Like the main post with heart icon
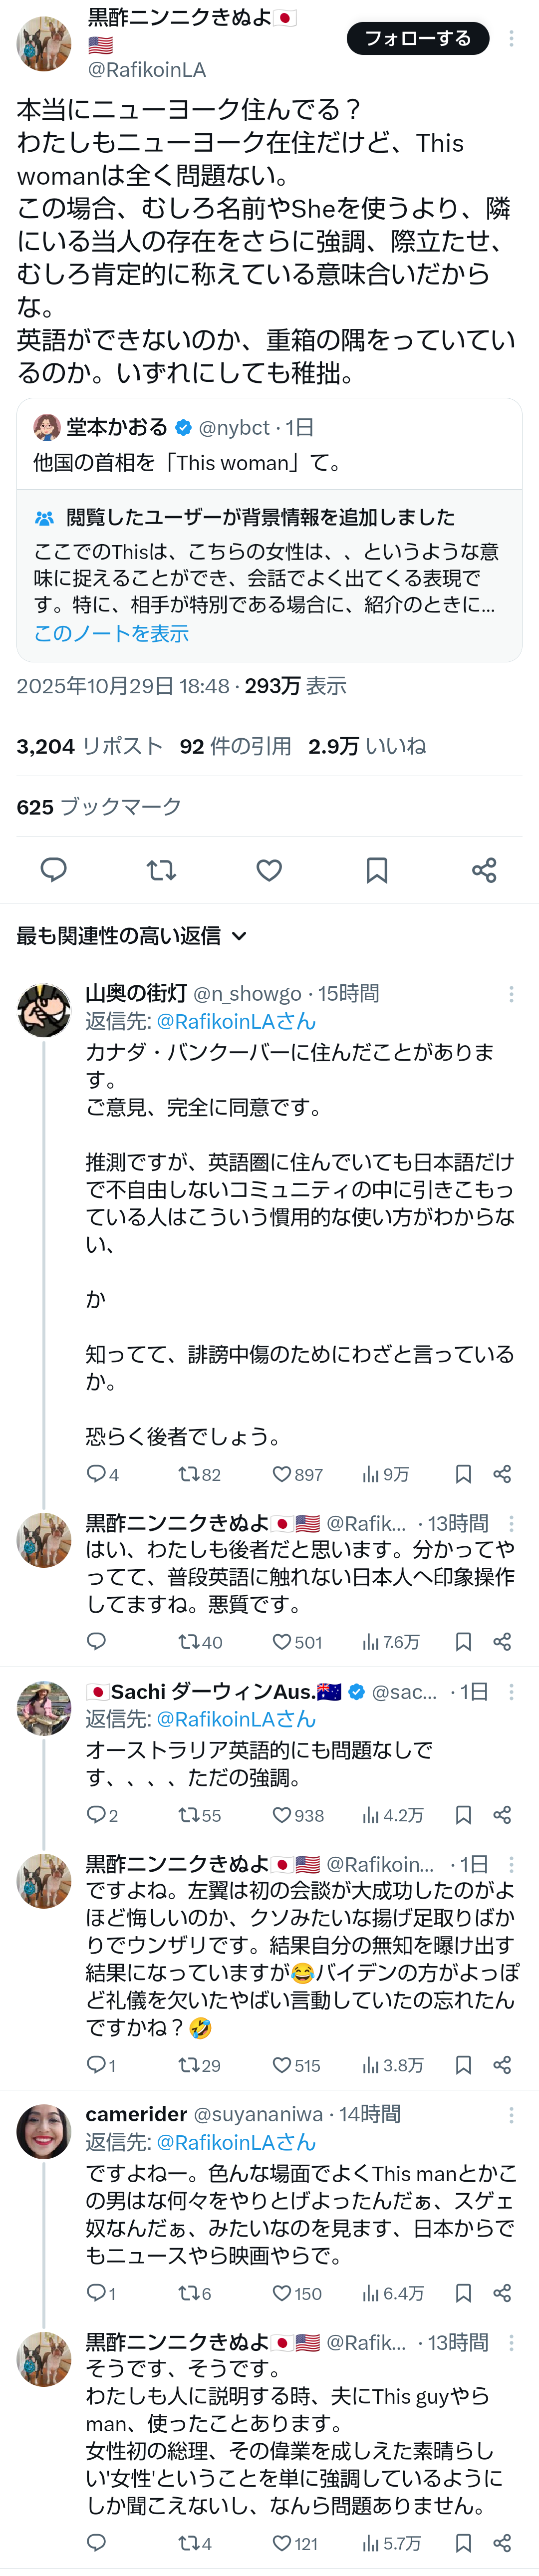 point(269,870)
